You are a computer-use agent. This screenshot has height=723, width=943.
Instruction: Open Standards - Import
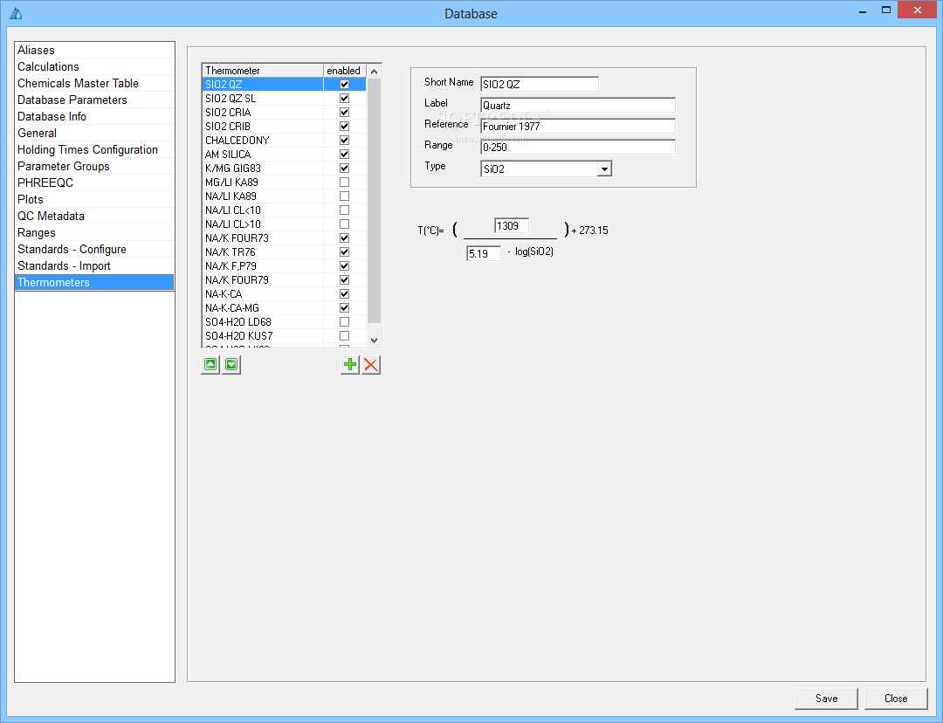click(x=94, y=265)
